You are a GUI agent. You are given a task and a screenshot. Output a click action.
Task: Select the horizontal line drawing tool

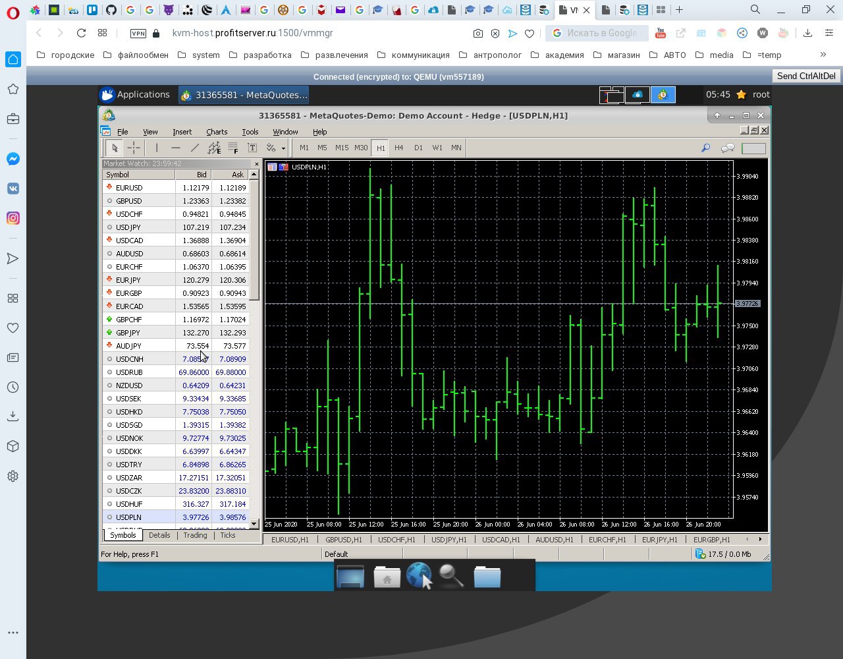[x=176, y=148]
